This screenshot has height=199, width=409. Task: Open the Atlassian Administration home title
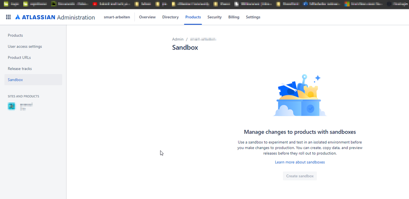55,17
